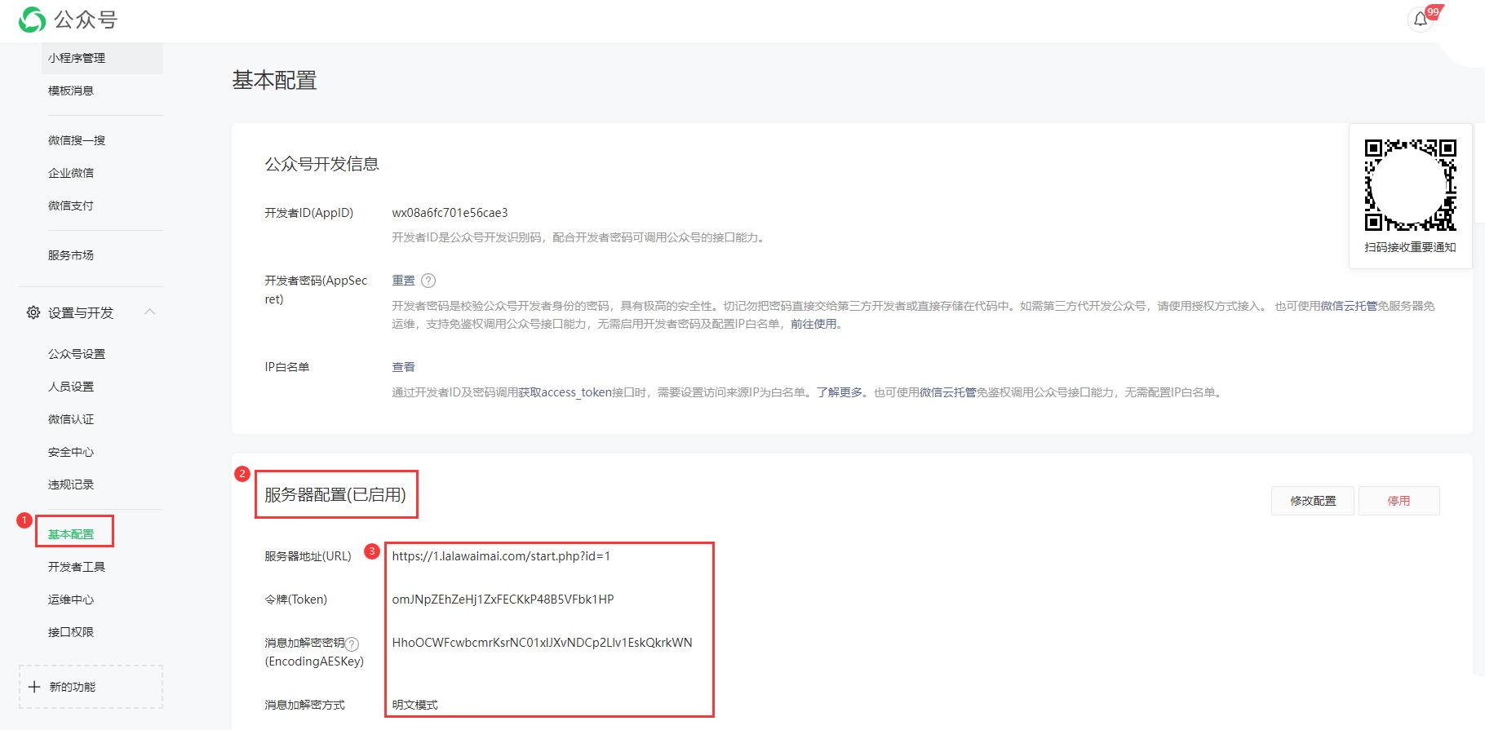
Task: Click the help icon next to 重置
Action: click(x=428, y=281)
